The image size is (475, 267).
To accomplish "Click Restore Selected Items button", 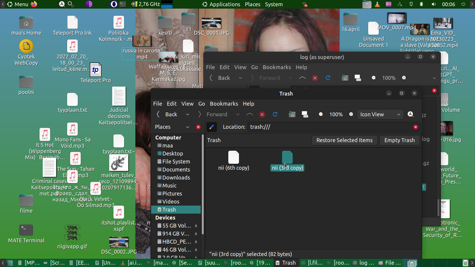I will point(344,140).
